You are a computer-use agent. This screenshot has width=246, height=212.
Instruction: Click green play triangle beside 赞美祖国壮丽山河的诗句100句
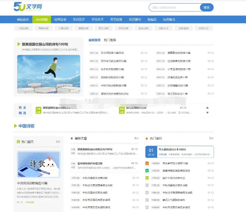18,44
